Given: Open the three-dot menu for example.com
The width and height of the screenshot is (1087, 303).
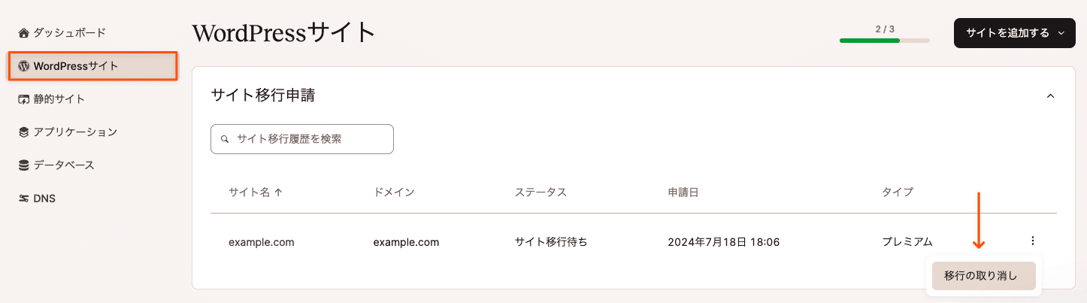Looking at the screenshot, I should (1033, 241).
